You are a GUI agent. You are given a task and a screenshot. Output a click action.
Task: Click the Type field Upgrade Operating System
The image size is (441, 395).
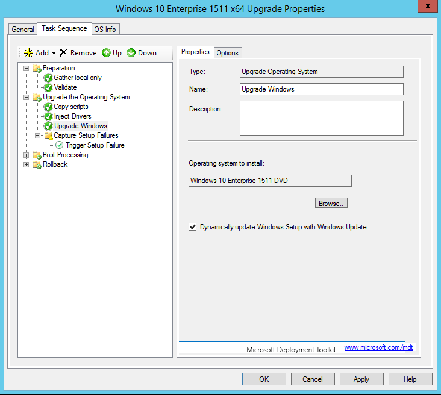pos(322,72)
